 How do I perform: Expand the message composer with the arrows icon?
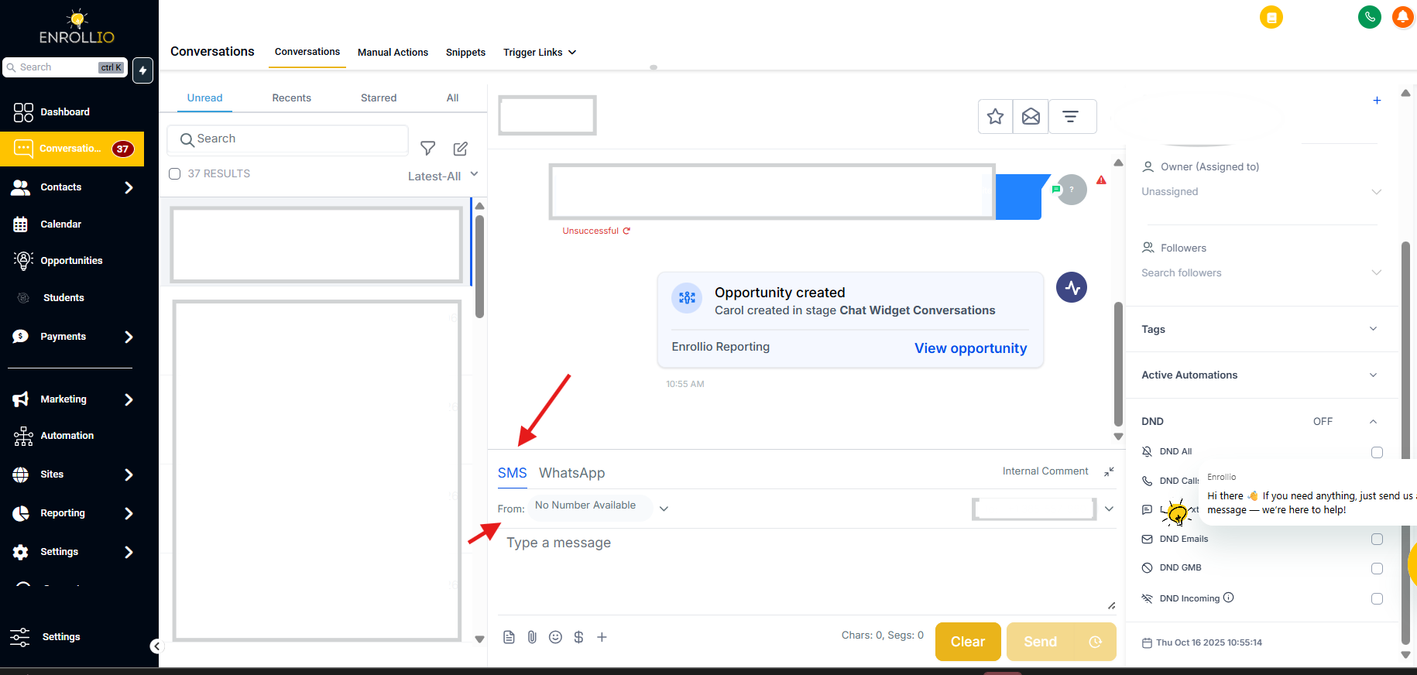pyautogui.click(x=1109, y=471)
